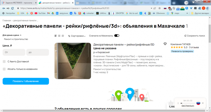Click the price От input field
Screen dimensions: 211x112
[14, 52]
